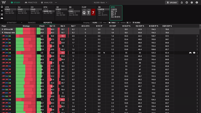
Task: Select BB Bet 1.5 postflop action
Action: [x=101, y=11]
